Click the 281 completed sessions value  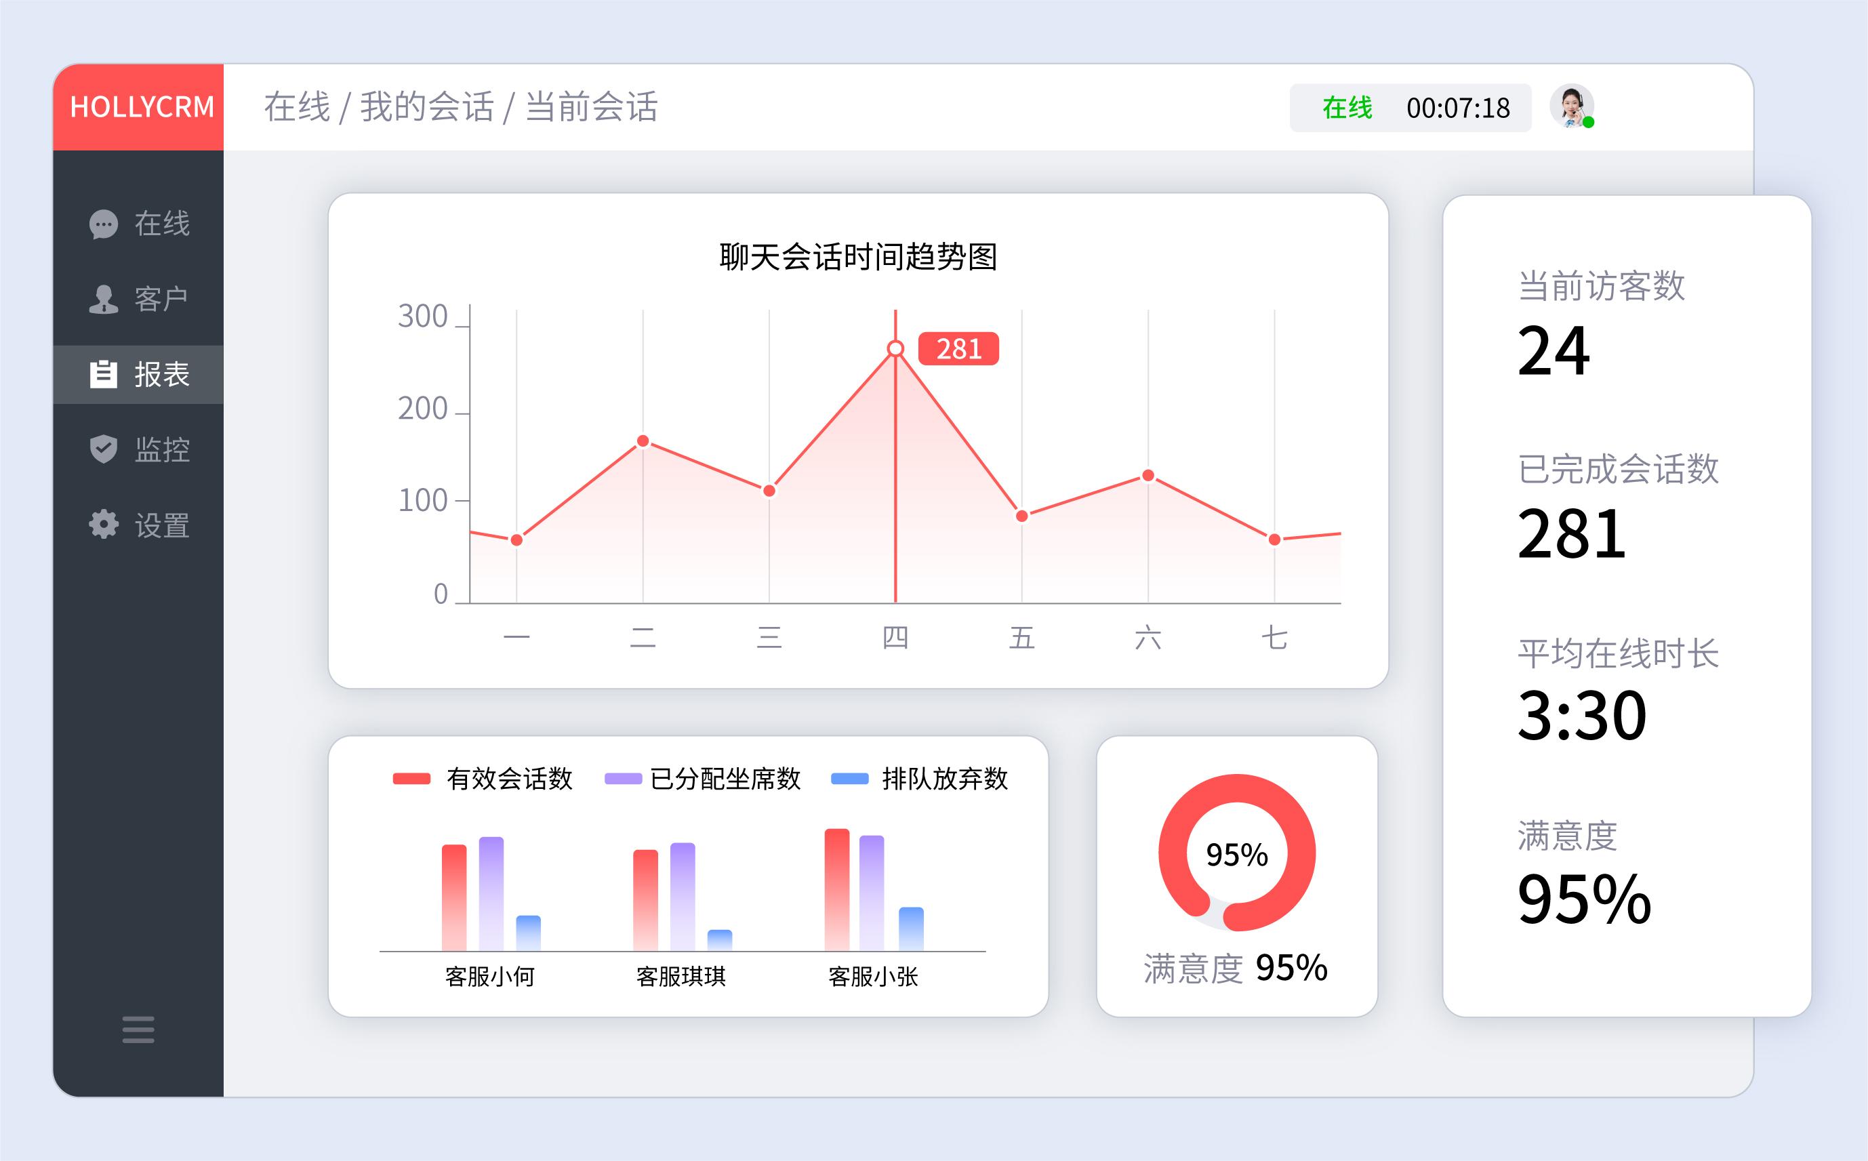(1572, 533)
